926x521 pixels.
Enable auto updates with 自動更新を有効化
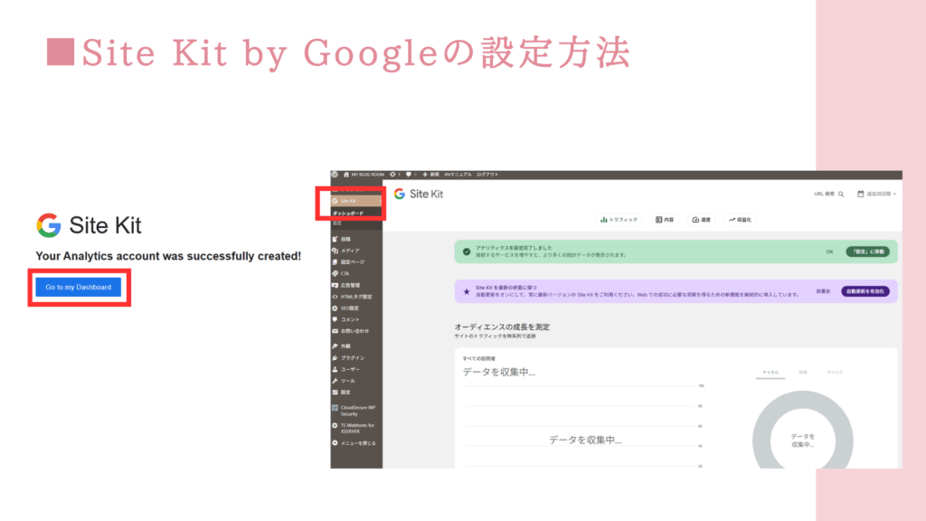[865, 291]
